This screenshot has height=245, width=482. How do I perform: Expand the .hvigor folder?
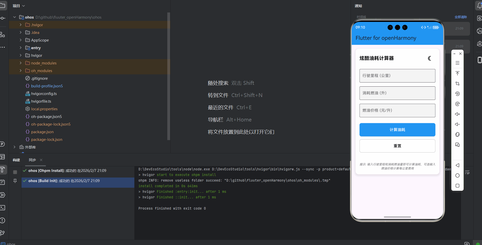(x=21, y=25)
